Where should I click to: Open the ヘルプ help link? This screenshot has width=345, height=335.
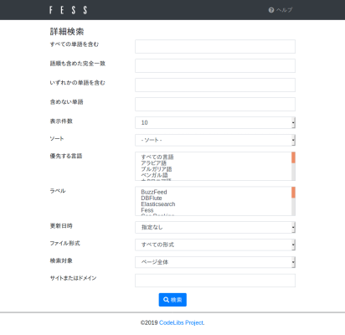(x=284, y=10)
